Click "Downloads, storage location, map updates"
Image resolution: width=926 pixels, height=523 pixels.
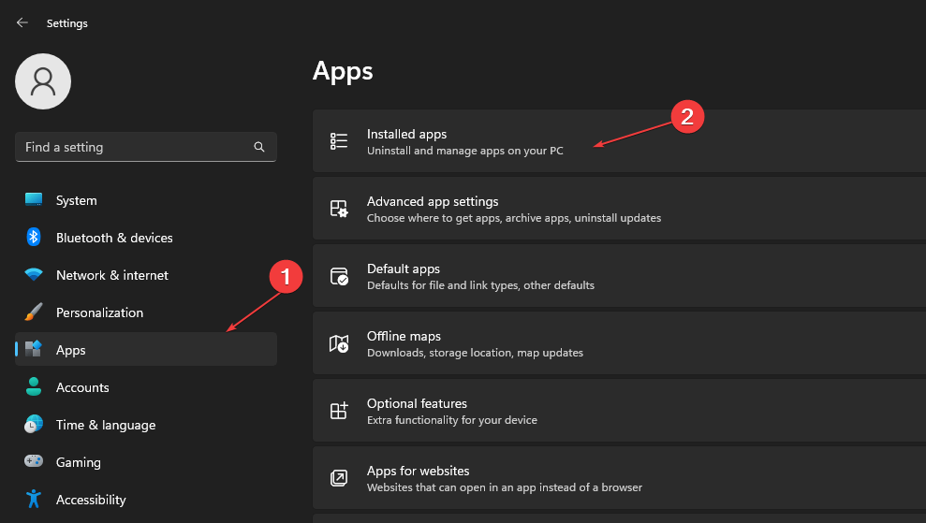pos(475,353)
